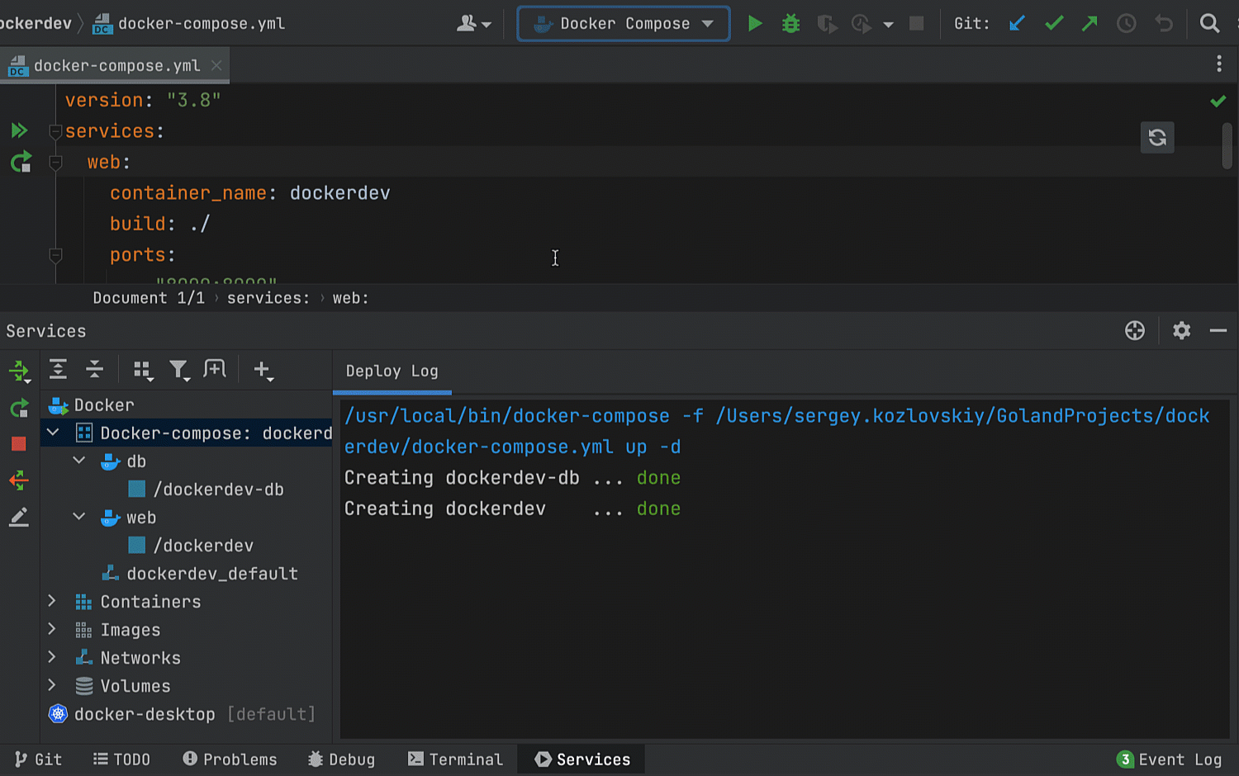Image resolution: width=1239 pixels, height=776 pixels.
Task: Click the green Debug bug icon
Action: coord(791,23)
